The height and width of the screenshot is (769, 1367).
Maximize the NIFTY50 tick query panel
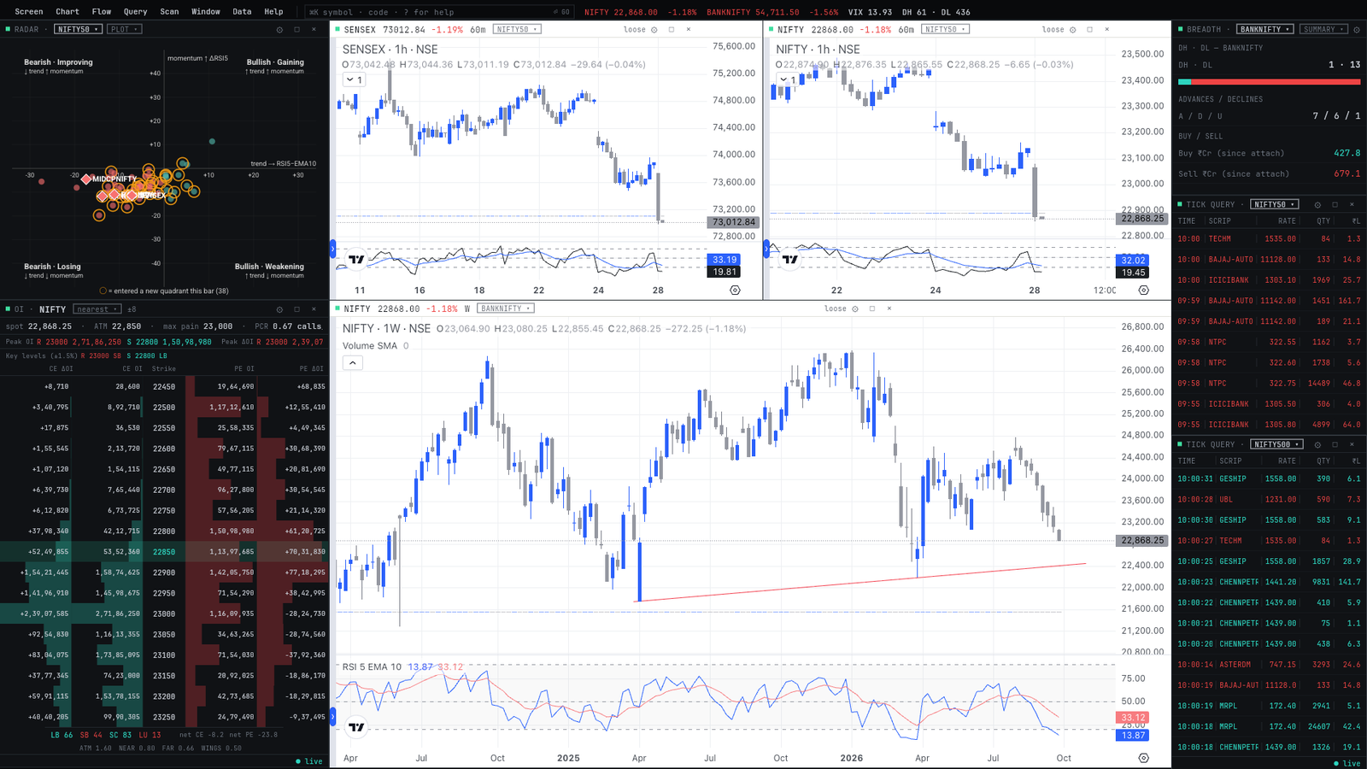pos(1335,205)
